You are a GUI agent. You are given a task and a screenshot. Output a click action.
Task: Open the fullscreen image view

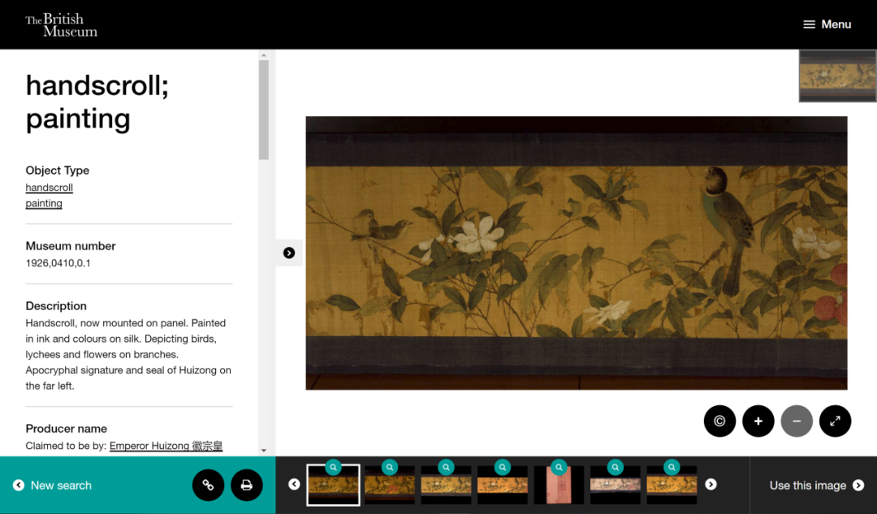pos(836,421)
